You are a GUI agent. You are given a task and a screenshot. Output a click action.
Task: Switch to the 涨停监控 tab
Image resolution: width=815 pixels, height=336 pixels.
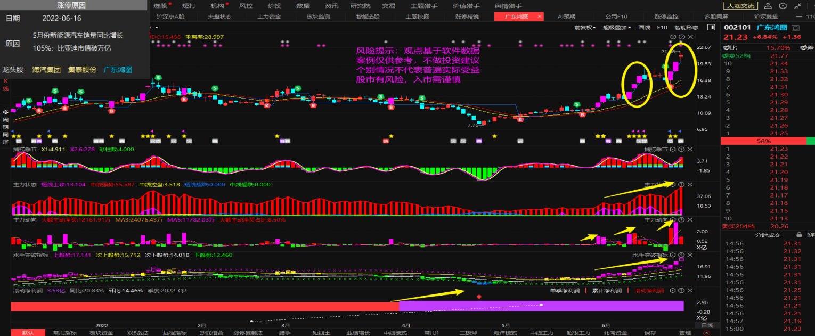pyautogui.click(x=666, y=17)
